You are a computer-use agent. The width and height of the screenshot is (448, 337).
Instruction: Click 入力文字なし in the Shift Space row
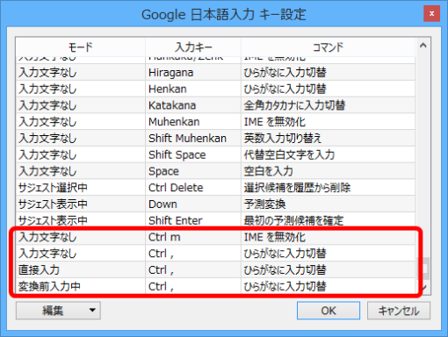point(81,154)
